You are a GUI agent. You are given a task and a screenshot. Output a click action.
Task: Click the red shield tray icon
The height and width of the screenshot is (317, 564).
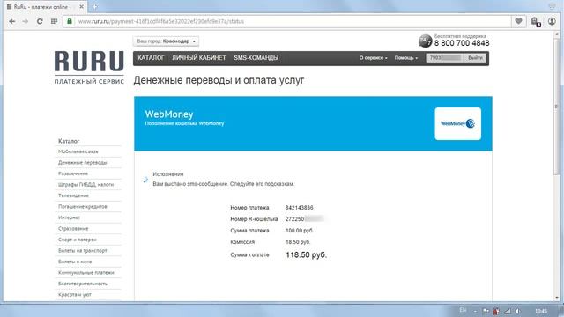496,311
